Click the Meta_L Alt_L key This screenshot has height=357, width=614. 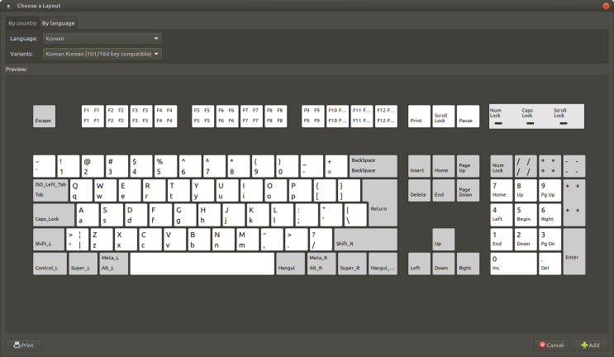point(113,264)
